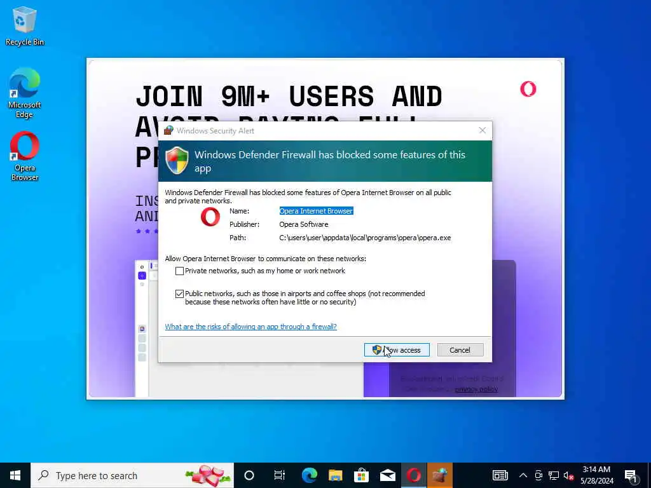This screenshot has height=488, width=651.
Task: Switch to Opera installer in taskbar
Action: [x=413, y=475]
